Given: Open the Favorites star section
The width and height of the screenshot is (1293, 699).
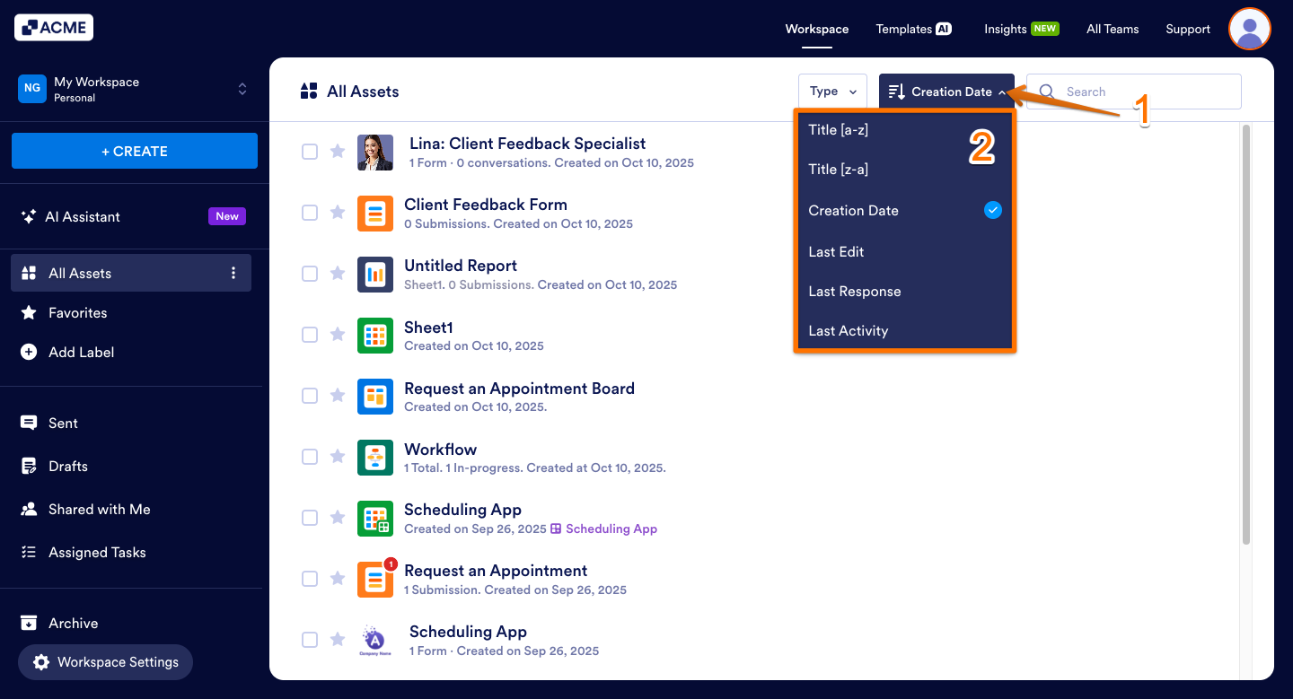Looking at the screenshot, I should [x=27, y=312].
